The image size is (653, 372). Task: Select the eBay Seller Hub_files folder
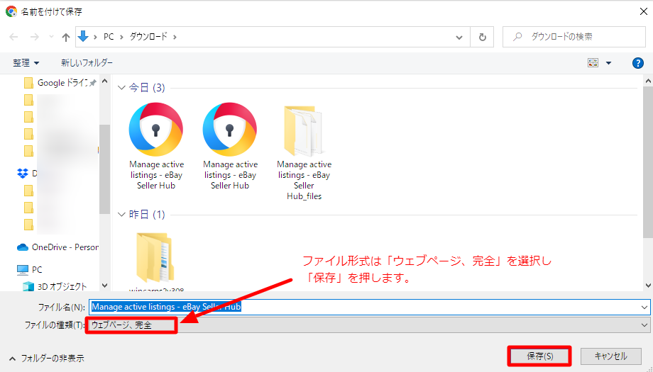pos(304,152)
